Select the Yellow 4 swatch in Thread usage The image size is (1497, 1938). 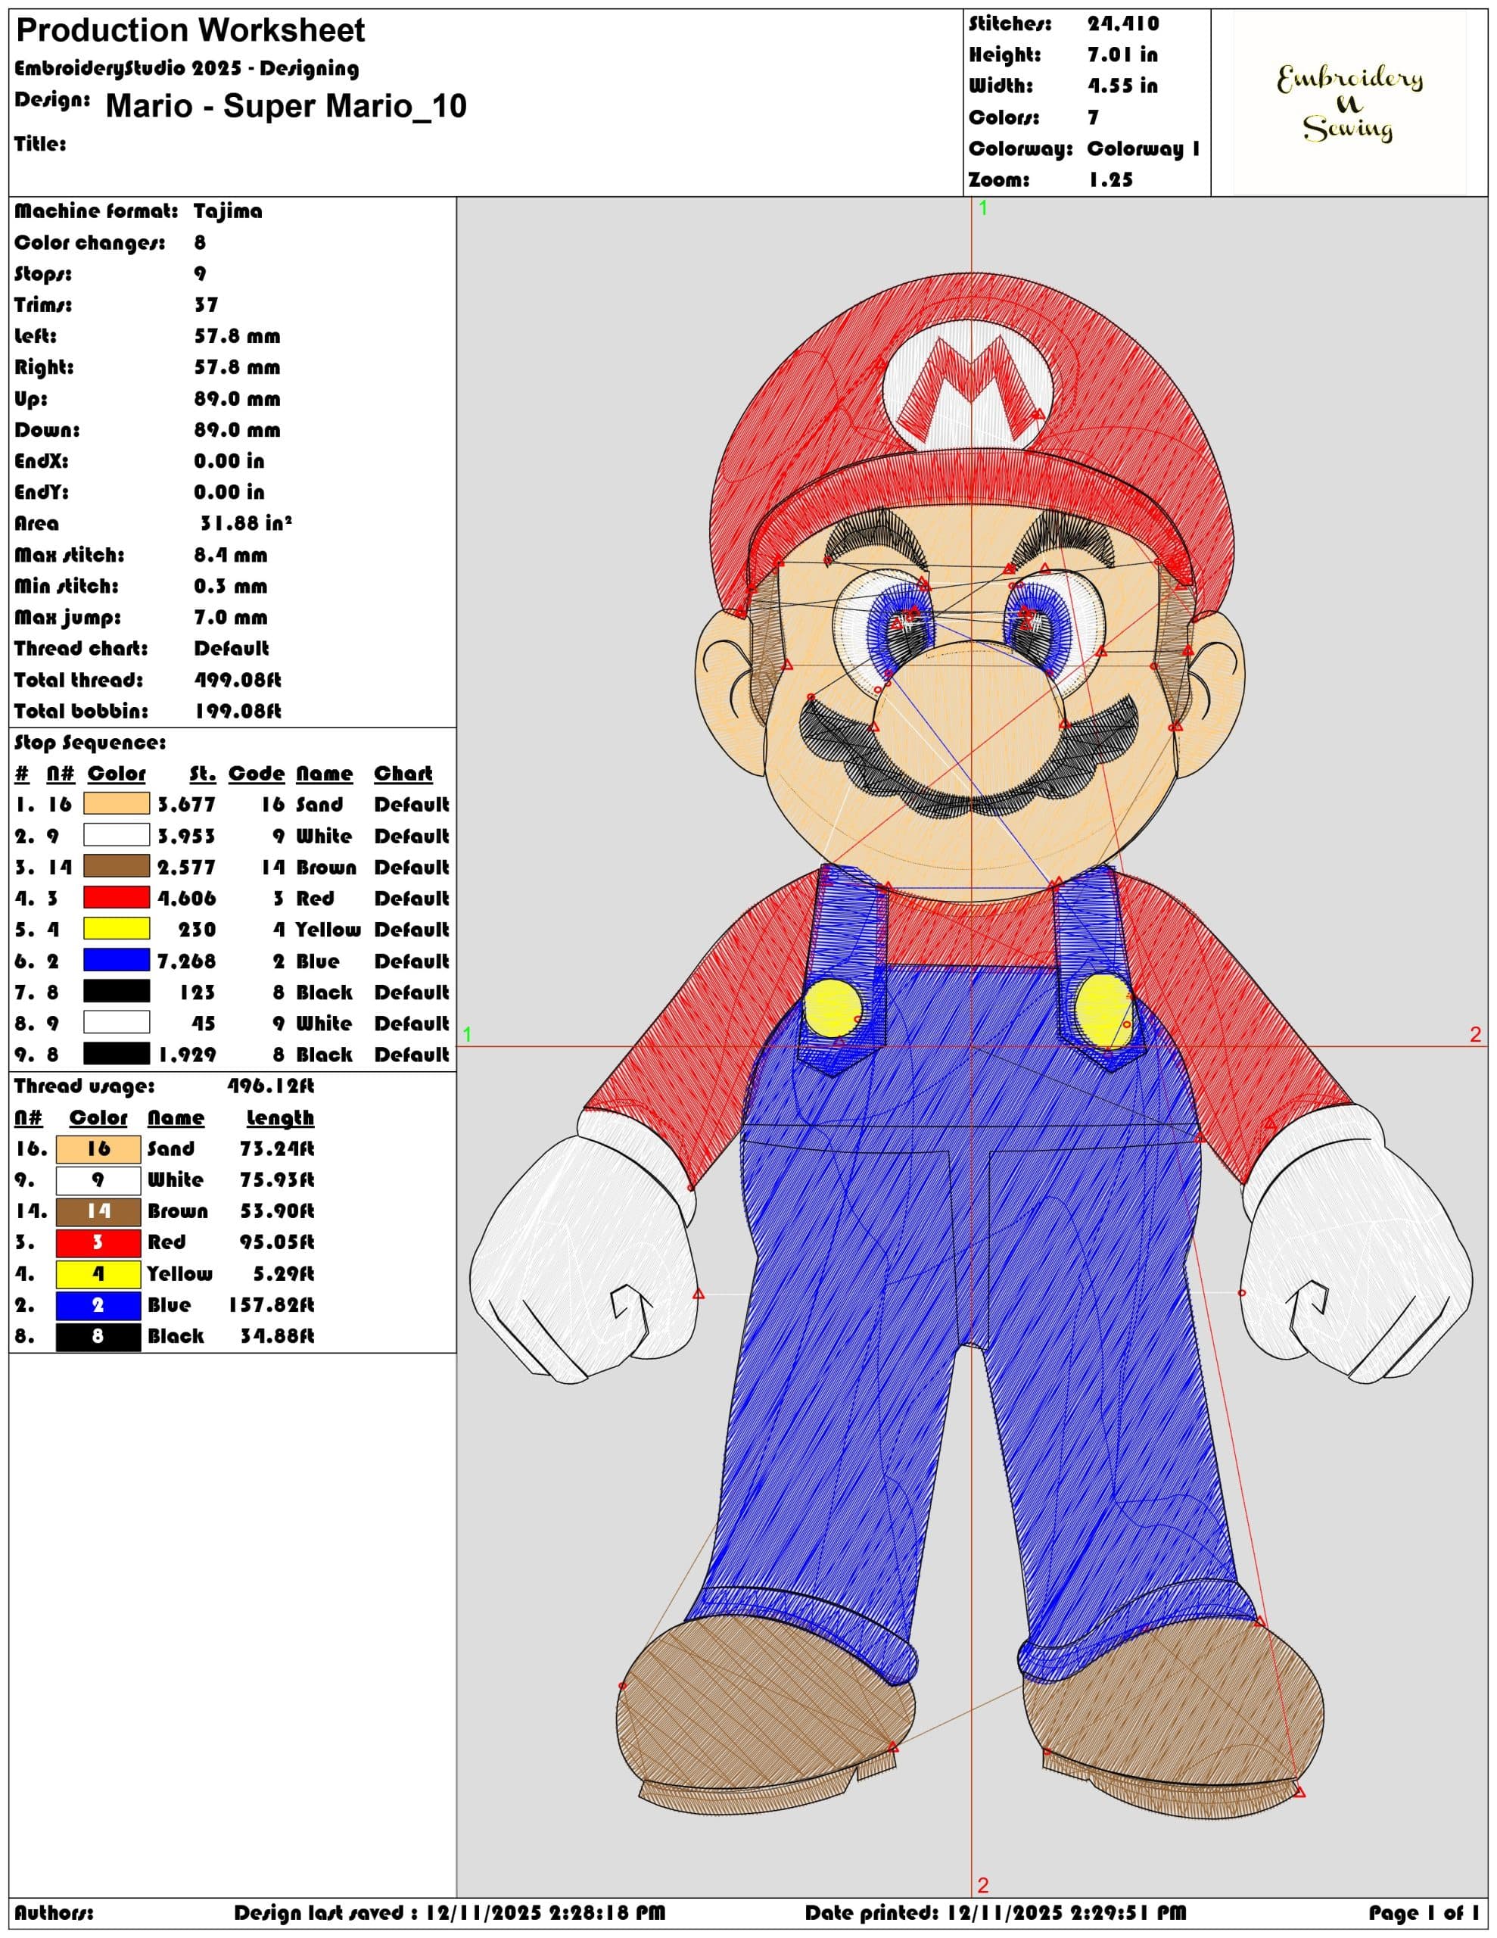98,1274
